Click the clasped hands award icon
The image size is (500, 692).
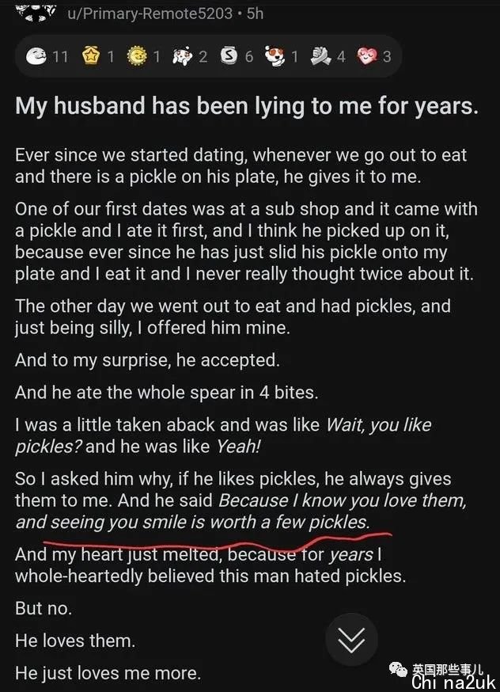[x=320, y=56]
